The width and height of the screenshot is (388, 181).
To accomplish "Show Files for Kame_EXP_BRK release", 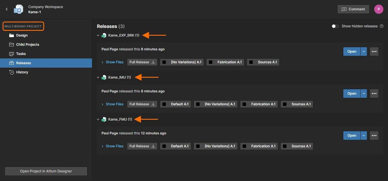I will click(x=113, y=62).
